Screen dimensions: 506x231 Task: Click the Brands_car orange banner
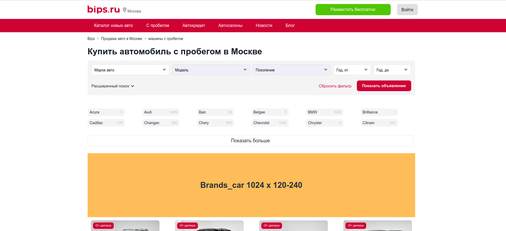[251, 185]
